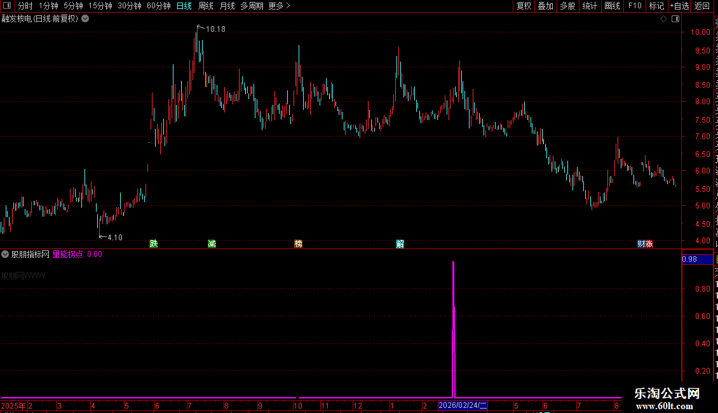The height and width of the screenshot is (413, 718).
Task: Switch to 60分钟 chart tab
Action: coord(158,6)
